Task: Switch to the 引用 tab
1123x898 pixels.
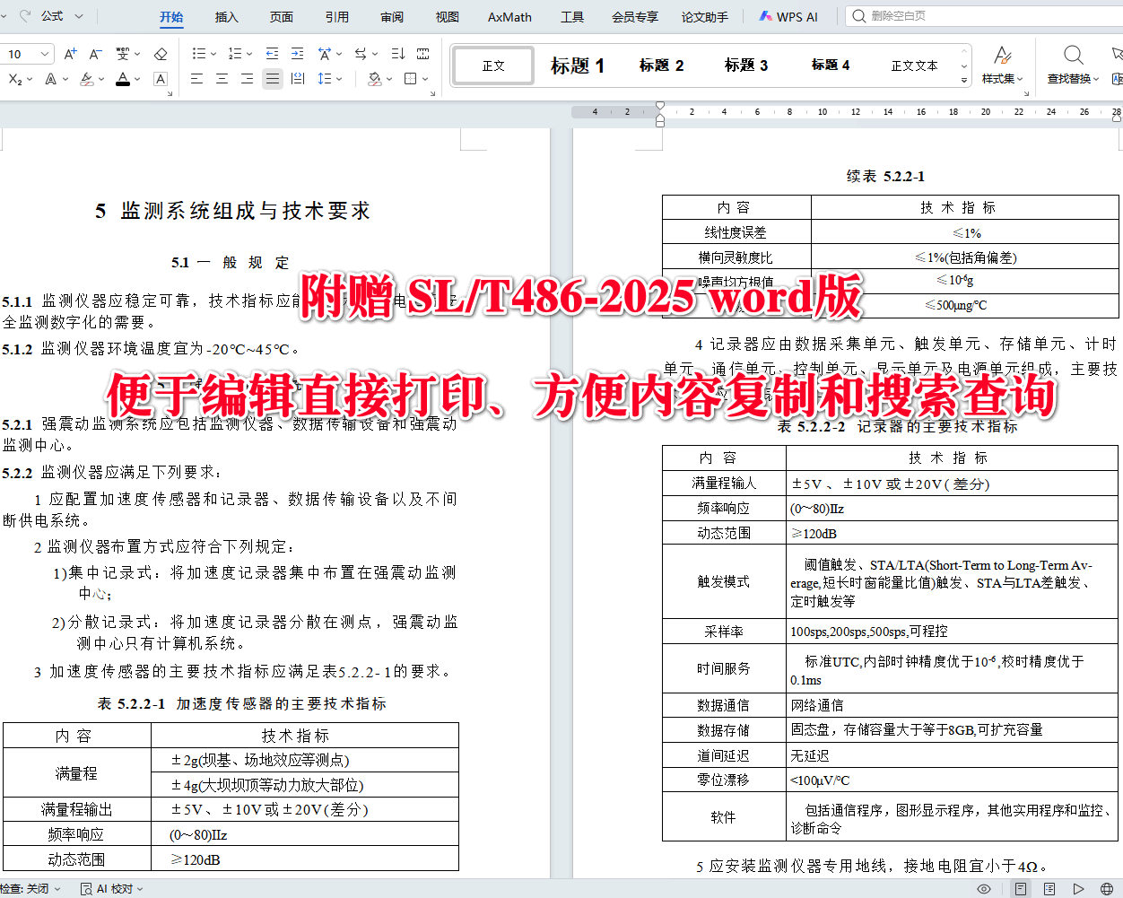Action: (x=337, y=17)
